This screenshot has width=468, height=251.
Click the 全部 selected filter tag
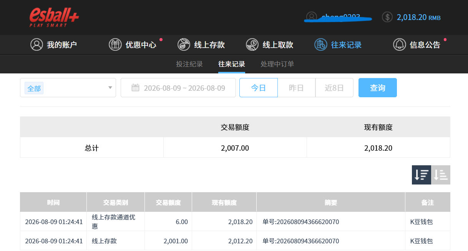coord(34,88)
